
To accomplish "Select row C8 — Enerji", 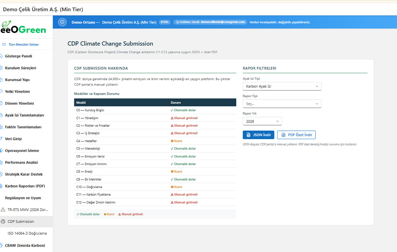I will coord(155,171).
